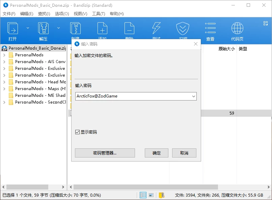Expand the first PersonalMods - Exclusive folder
Screen dimensions: 272x200
4,68
